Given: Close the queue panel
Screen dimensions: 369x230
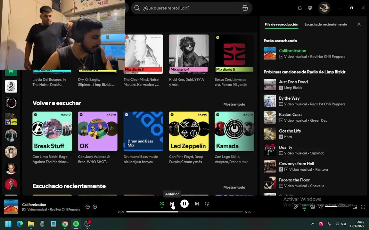Looking at the screenshot, I should (x=359, y=24).
